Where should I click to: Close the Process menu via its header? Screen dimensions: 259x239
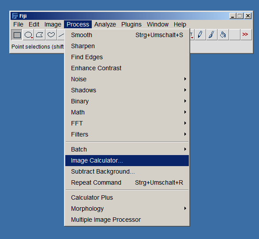coord(78,24)
